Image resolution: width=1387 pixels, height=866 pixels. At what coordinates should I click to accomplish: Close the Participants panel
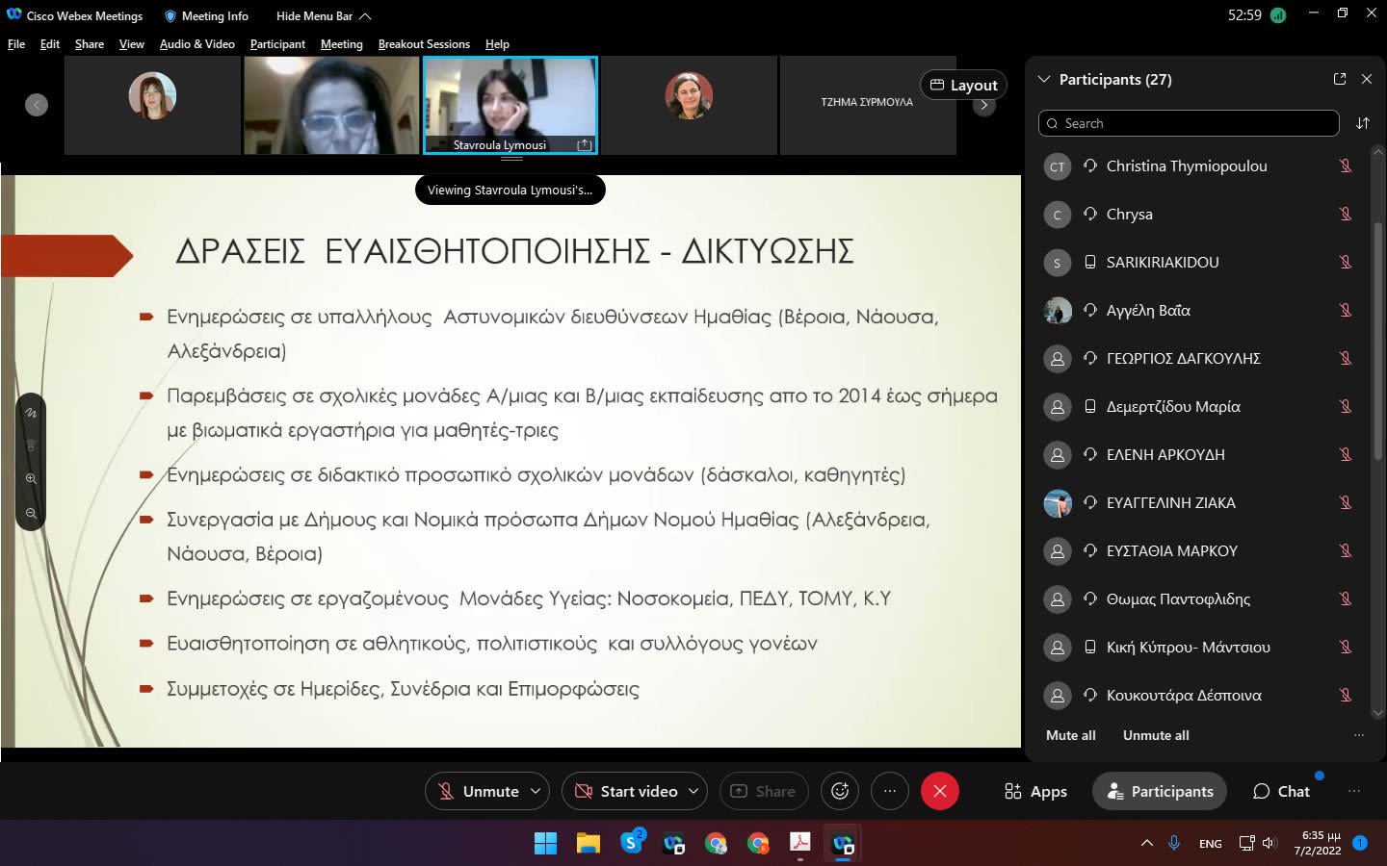point(1367,79)
